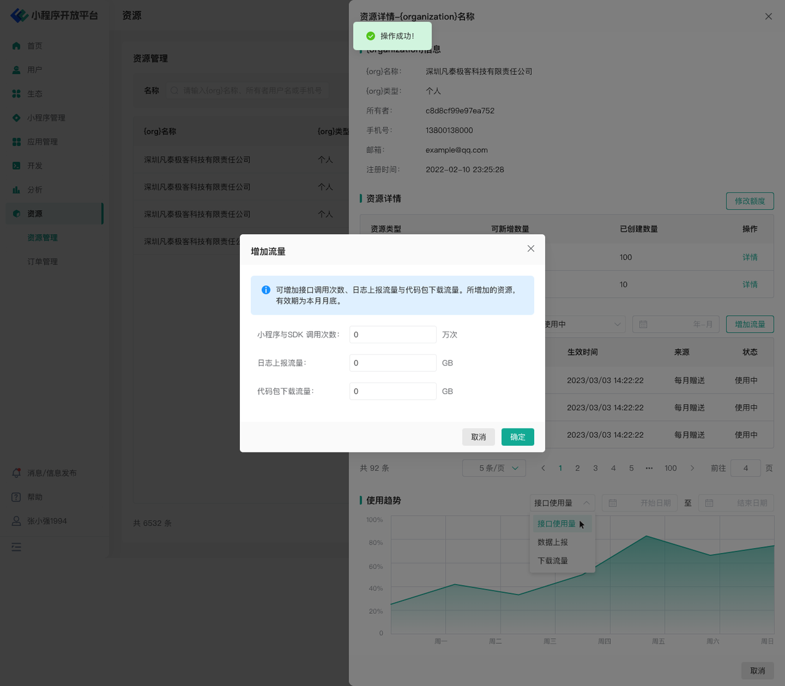Click the user icon in sidebar

(17, 70)
